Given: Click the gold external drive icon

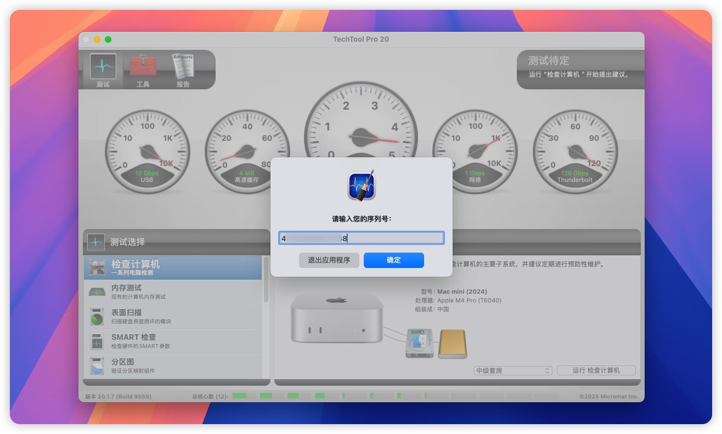Looking at the screenshot, I should point(452,344).
